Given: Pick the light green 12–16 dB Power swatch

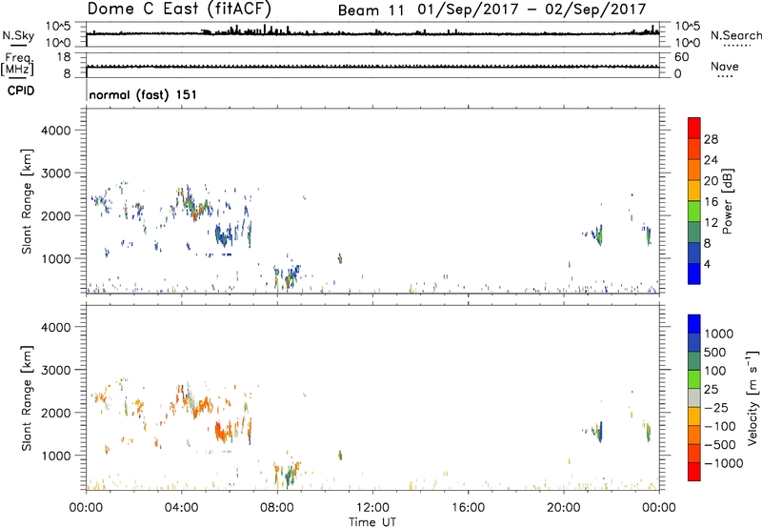Looking at the screenshot, I should [694, 211].
